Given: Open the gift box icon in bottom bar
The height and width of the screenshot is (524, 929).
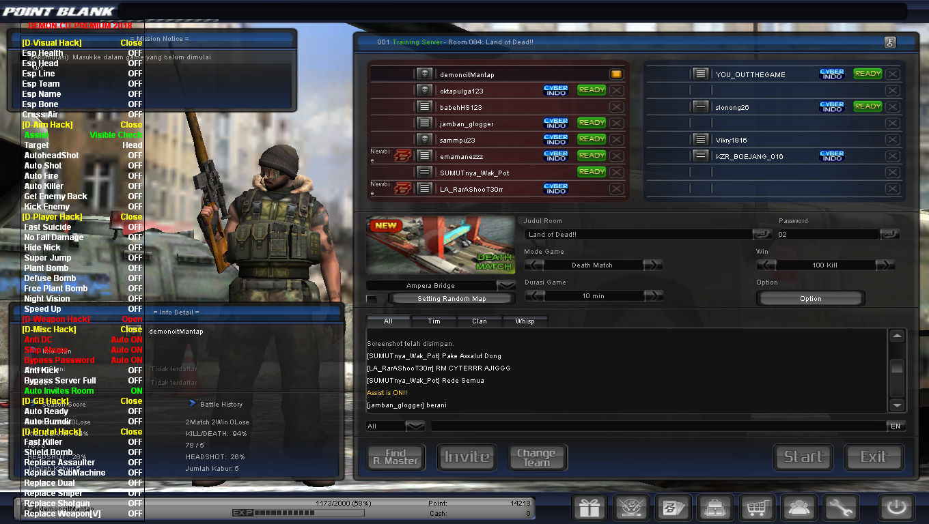Looking at the screenshot, I should point(589,508).
